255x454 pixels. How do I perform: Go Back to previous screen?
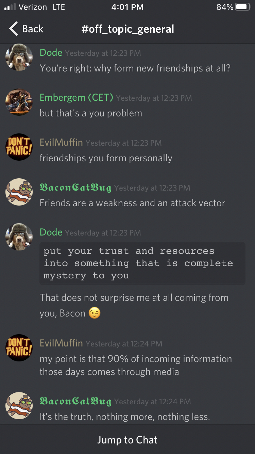[x=26, y=29]
